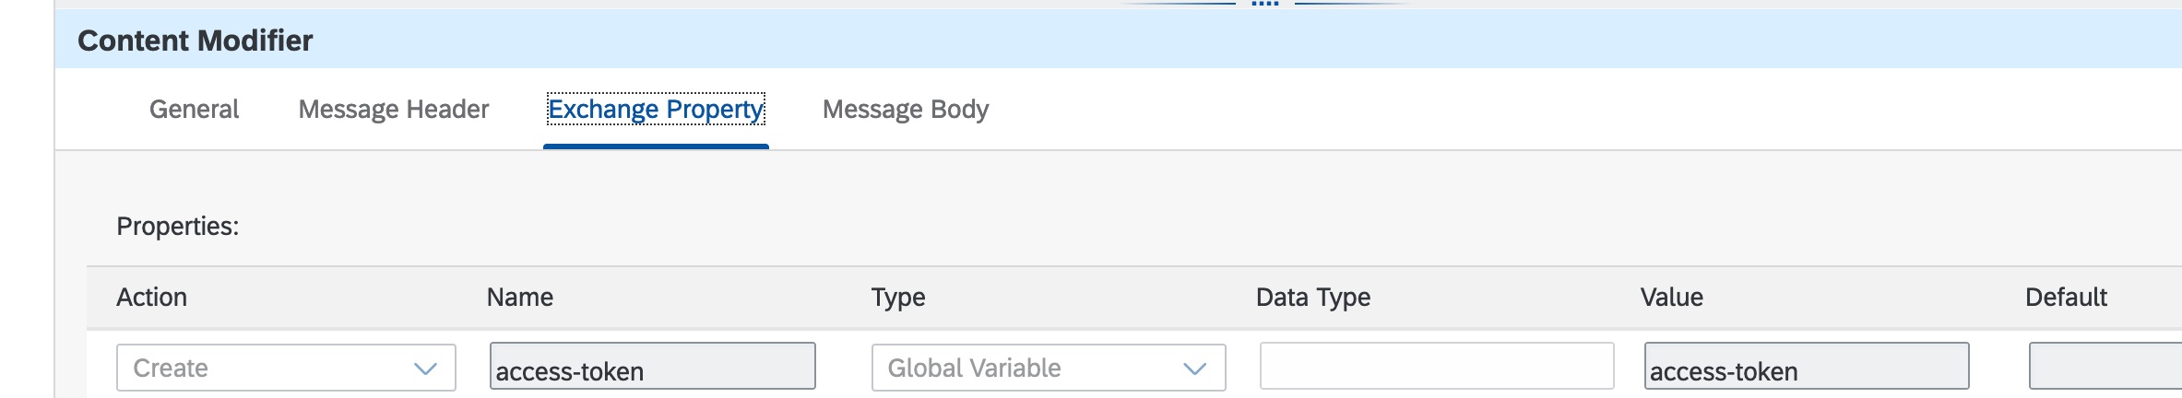The image size is (2182, 398).
Task: Click the chevron arrow in the Type dropdown
Action: pyautogui.click(x=1194, y=369)
